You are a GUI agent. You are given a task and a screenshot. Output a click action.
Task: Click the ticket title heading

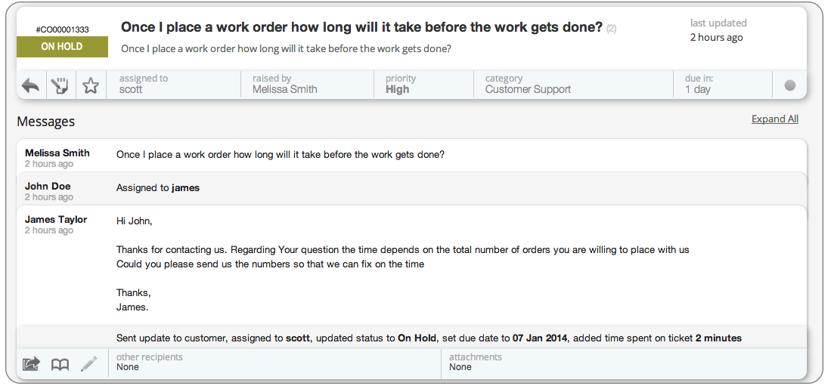pos(361,27)
